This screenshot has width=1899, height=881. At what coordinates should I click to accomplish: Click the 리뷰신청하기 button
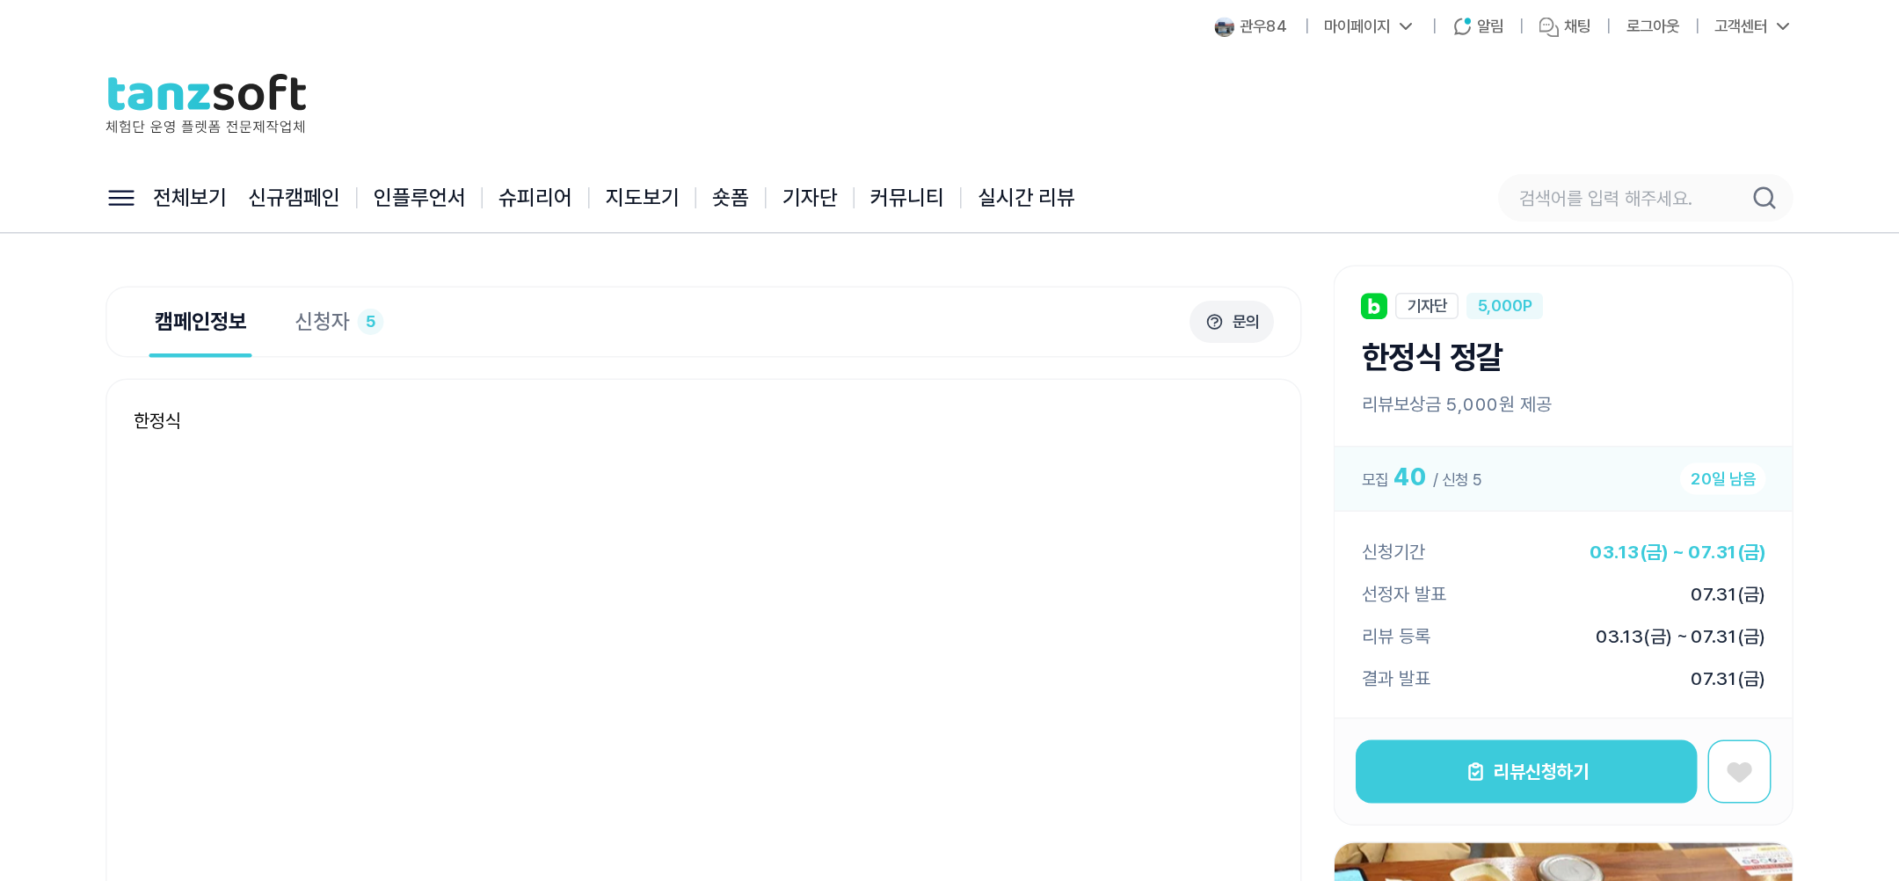click(1526, 771)
